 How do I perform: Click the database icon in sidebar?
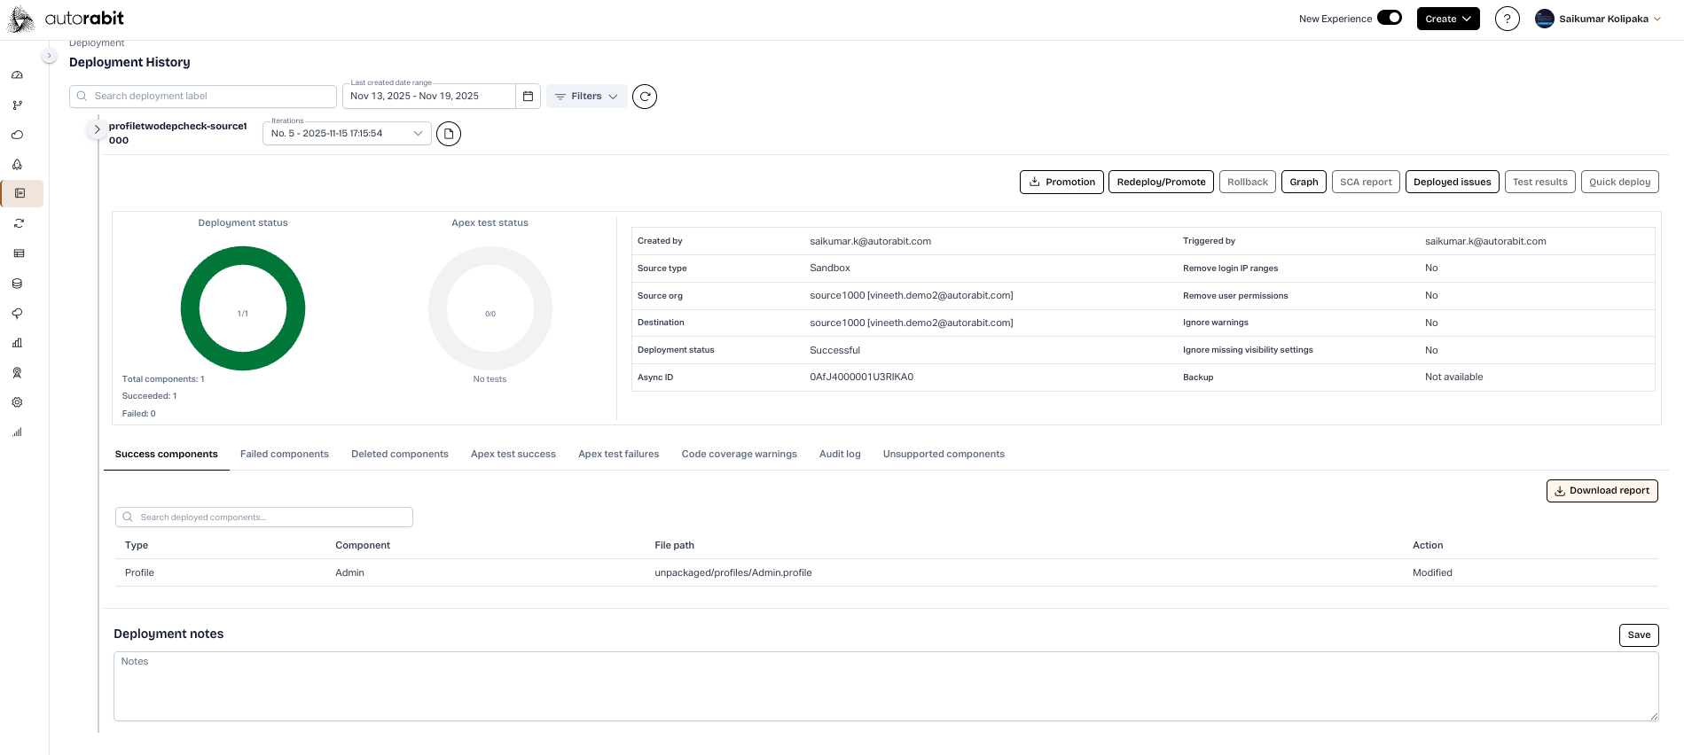17,284
